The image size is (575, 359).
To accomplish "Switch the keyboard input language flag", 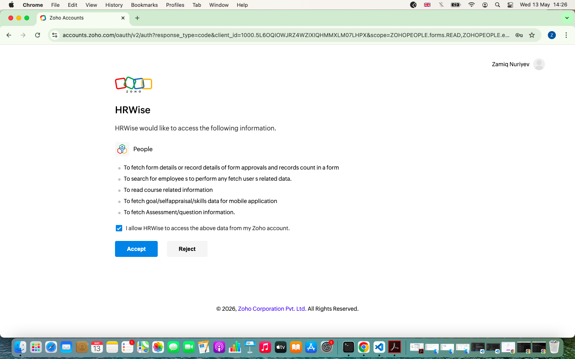I will [x=427, y=5].
